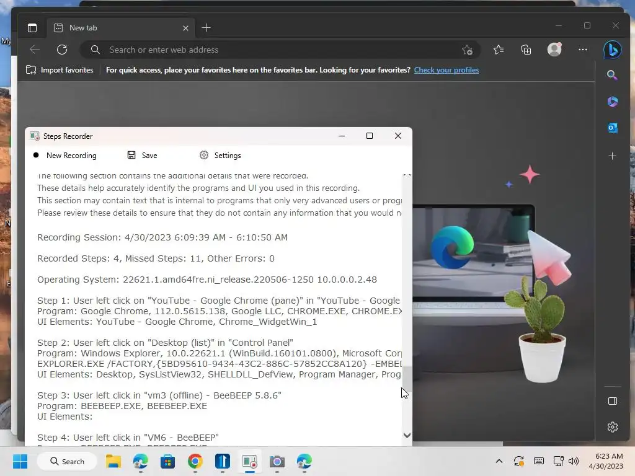Open the touch keyboard tray icon

tap(539, 461)
